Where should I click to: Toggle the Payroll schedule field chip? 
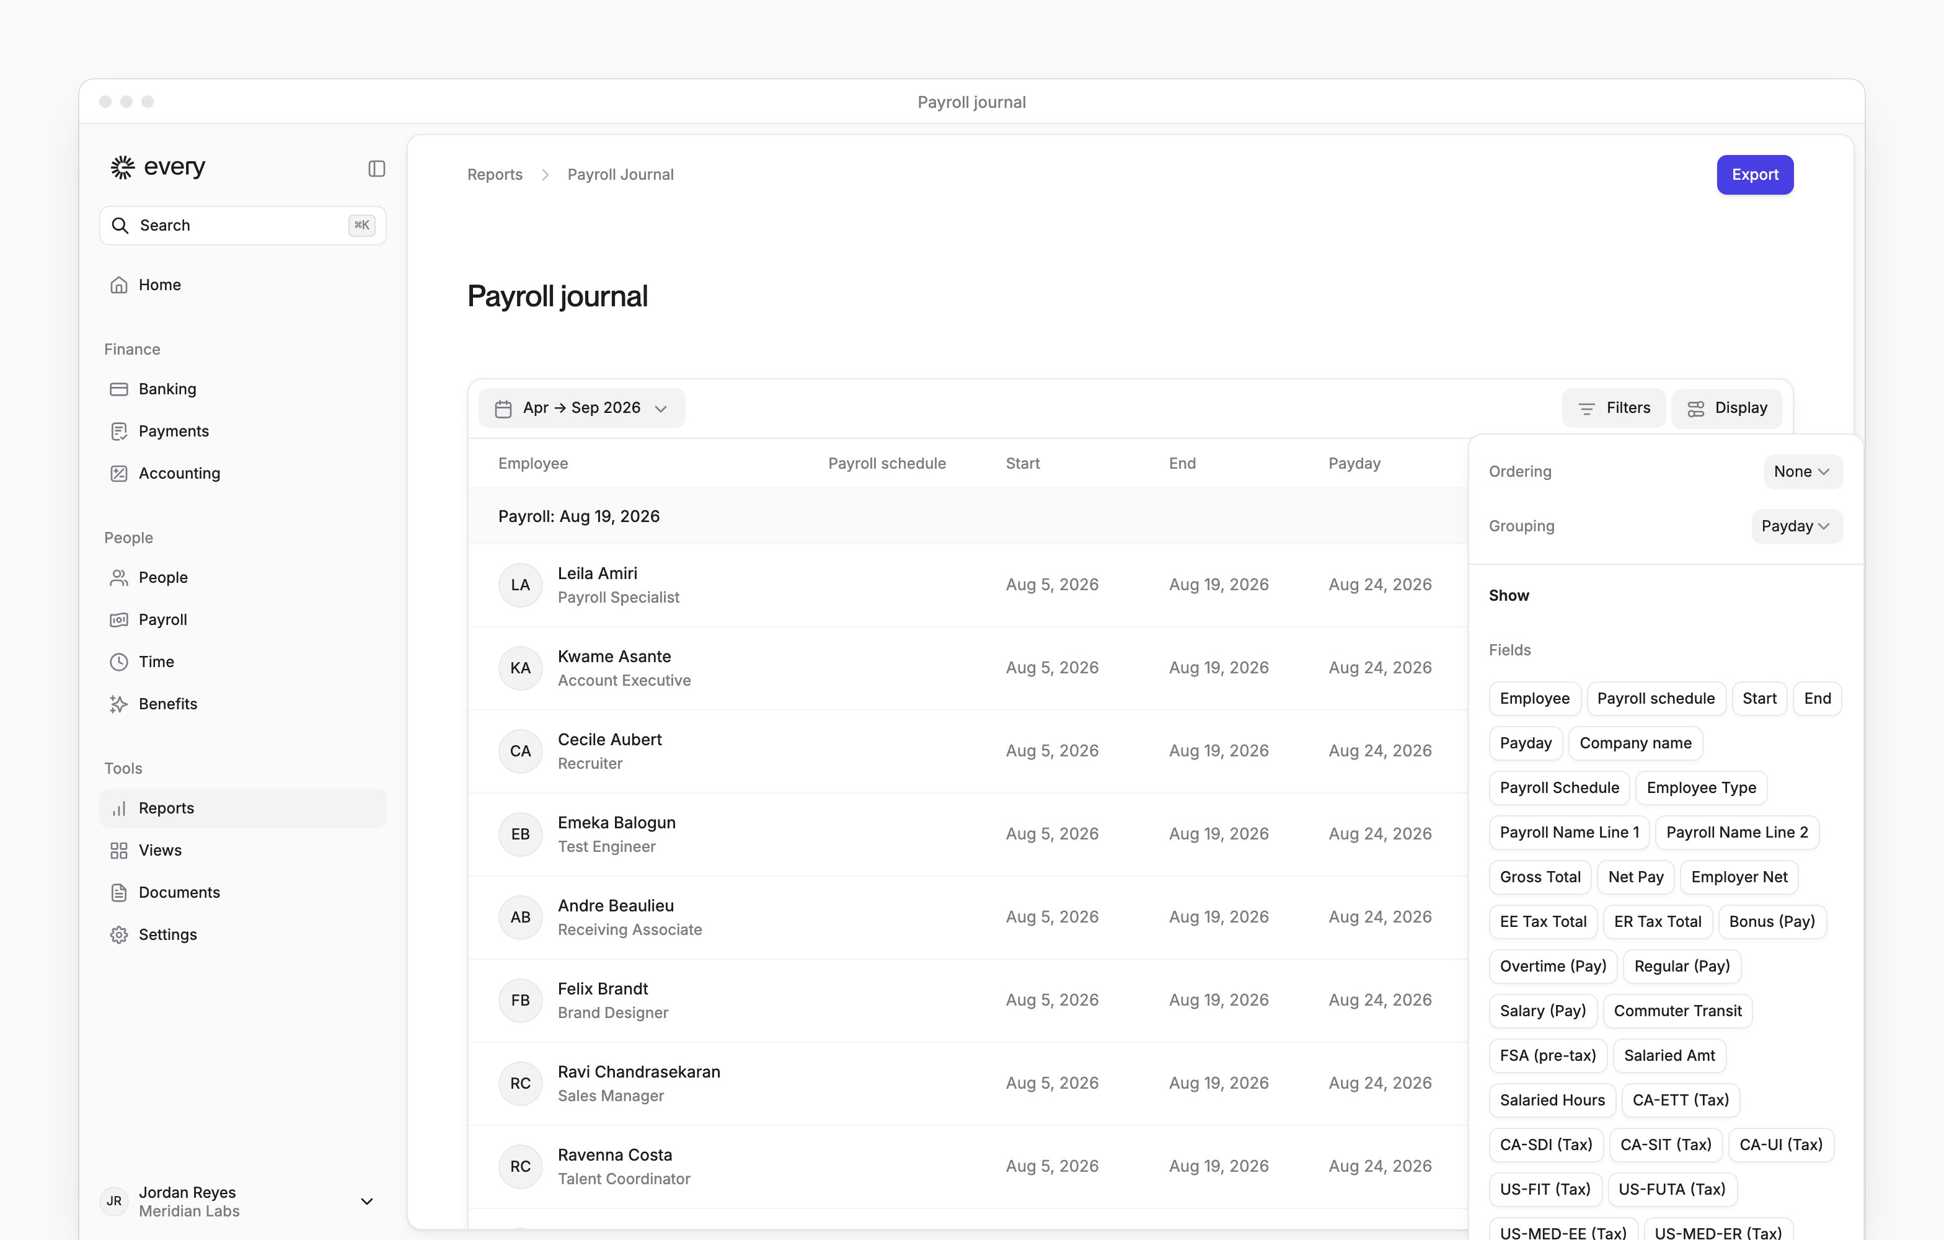pyautogui.click(x=1656, y=698)
